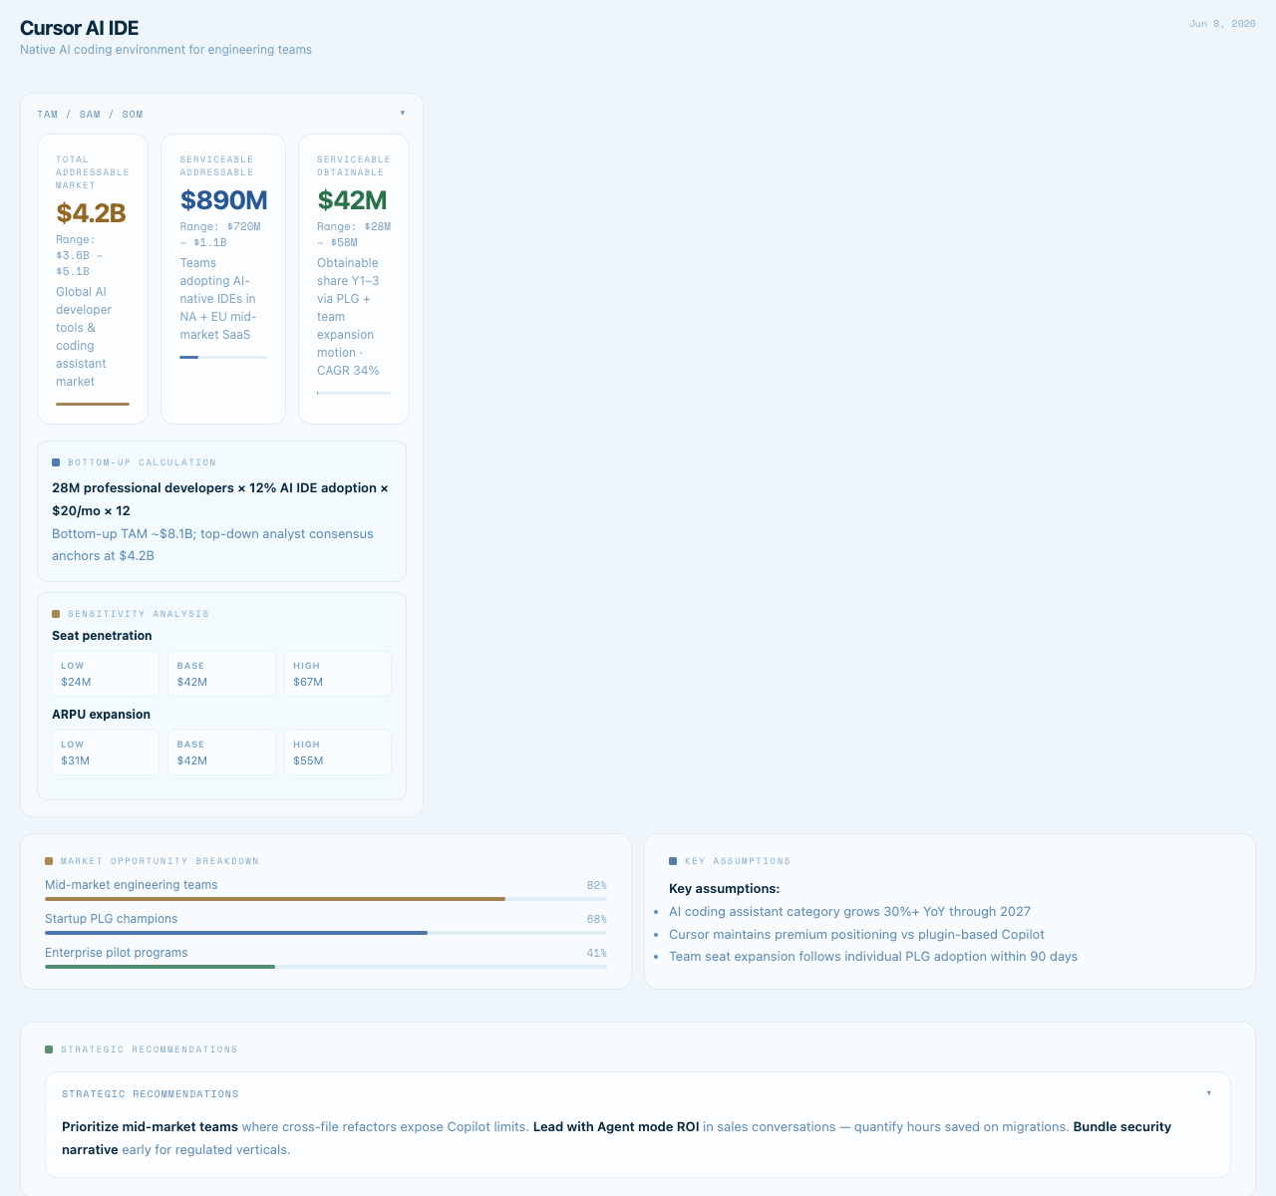The height and width of the screenshot is (1196, 1276).
Task: Click the 'Seat penetration' heading
Action: click(x=102, y=636)
